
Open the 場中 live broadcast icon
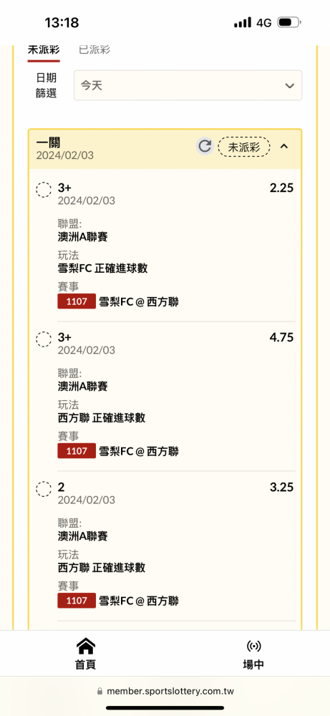click(x=253, y=647)
